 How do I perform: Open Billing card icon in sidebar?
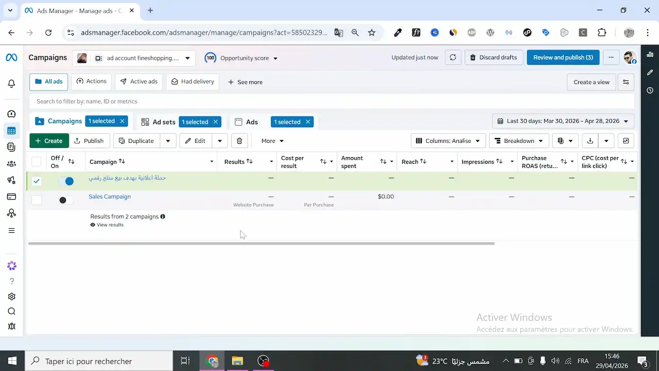[11, 197]
